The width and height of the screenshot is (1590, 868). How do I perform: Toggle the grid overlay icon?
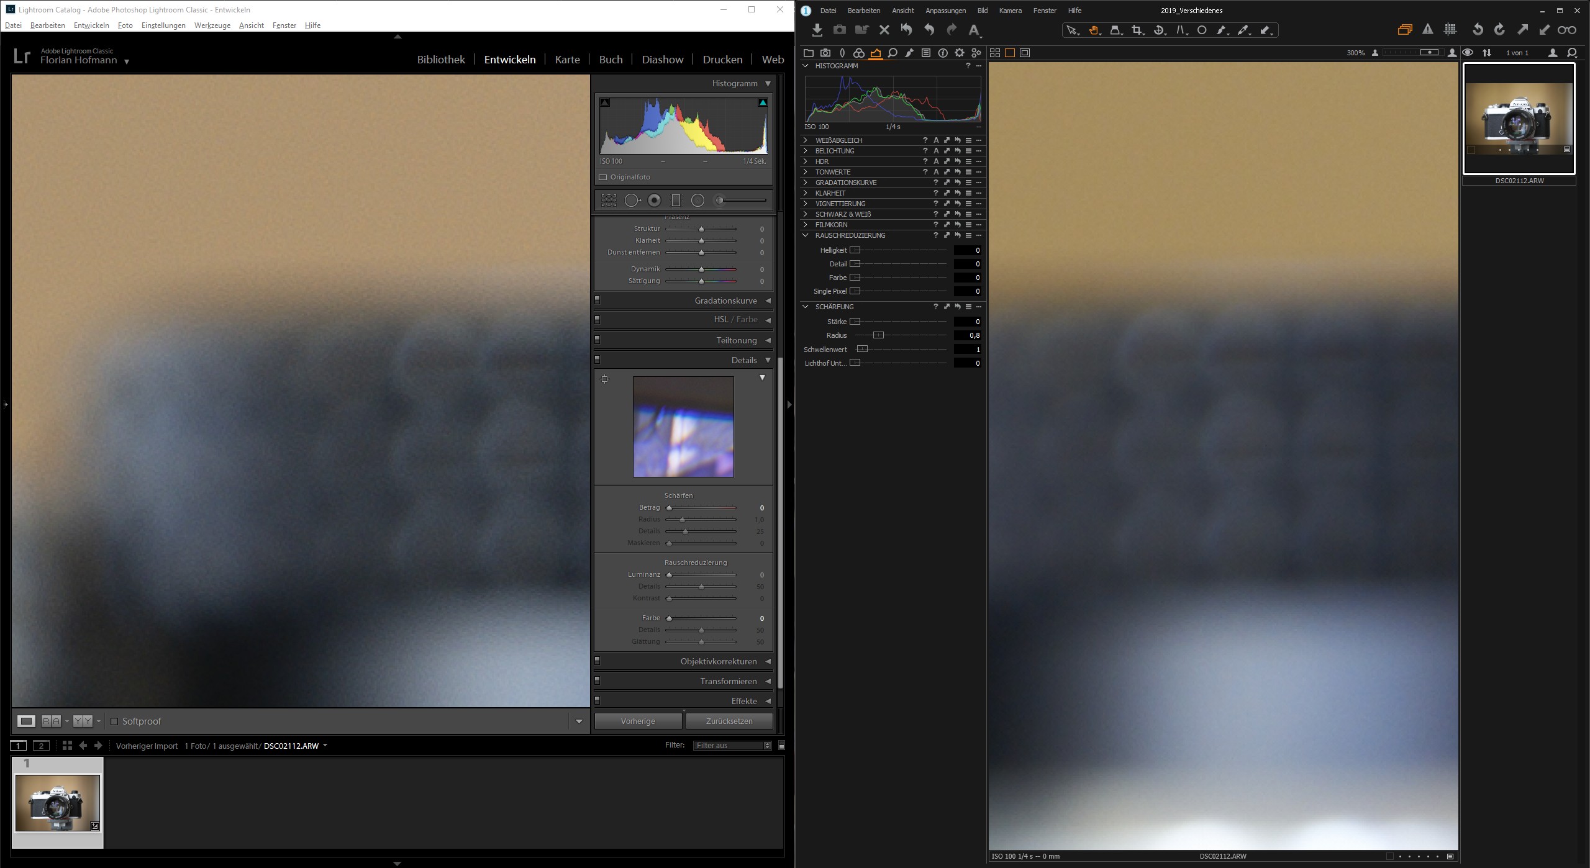pos(1450,30)
